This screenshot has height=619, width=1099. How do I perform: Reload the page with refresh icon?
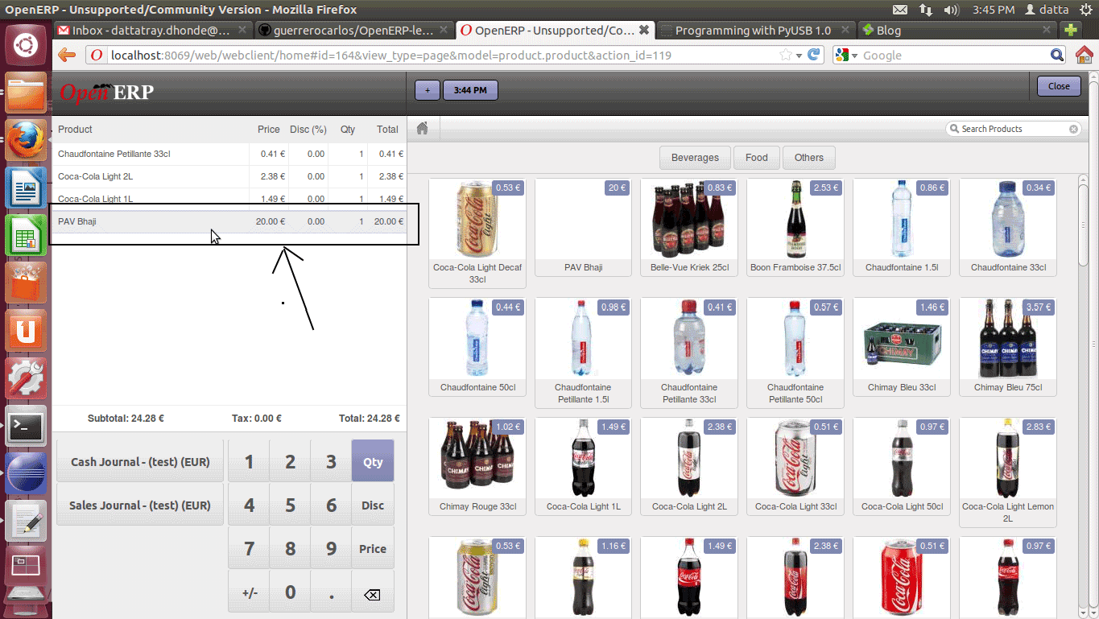(814, 55)
